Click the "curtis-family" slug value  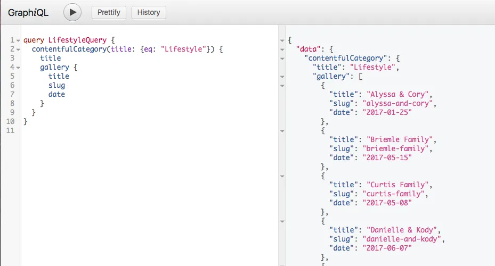tap(393, 194)
